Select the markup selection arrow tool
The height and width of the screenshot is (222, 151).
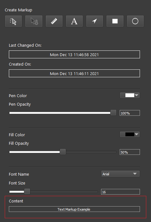pyautogui.click(x=14, y=21)
